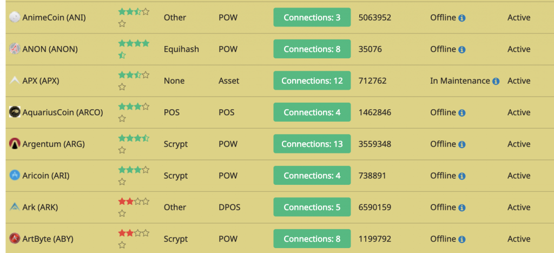The image size is (554, 253).
Task: Open info icon beside Ark Offline status
Action: (x=462, y=208)
